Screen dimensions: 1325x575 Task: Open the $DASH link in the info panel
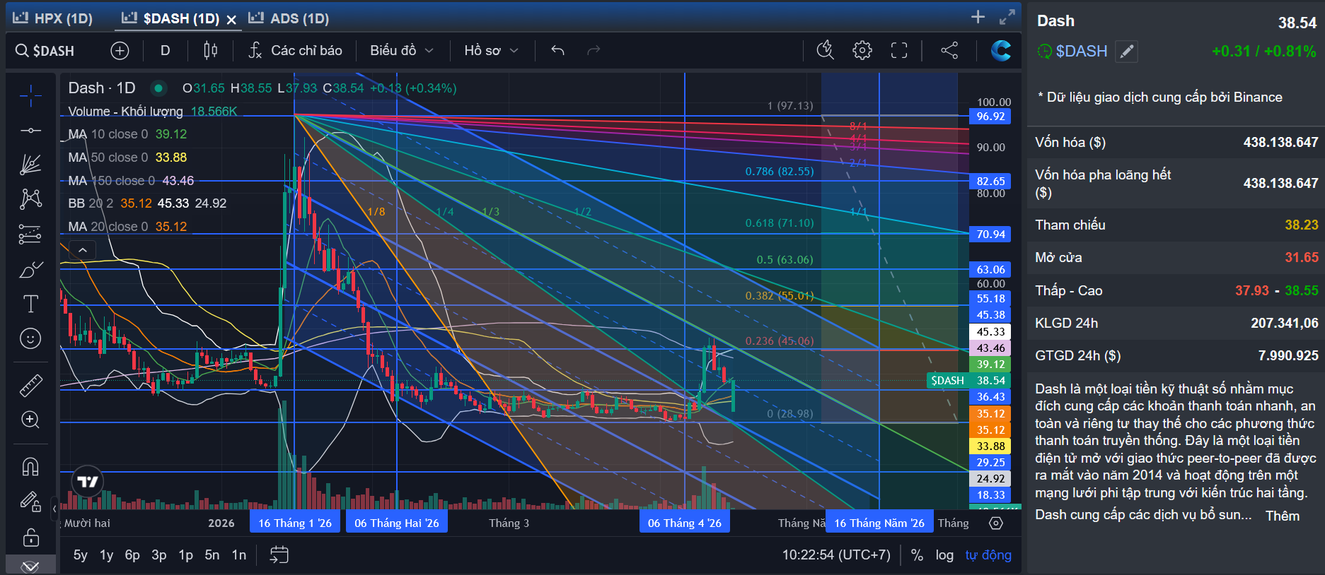tap(1081, 52)
